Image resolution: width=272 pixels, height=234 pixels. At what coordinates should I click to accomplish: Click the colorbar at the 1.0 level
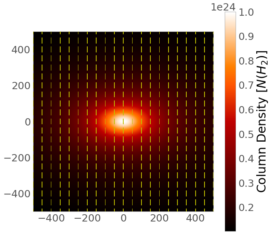tap(230, 13)
